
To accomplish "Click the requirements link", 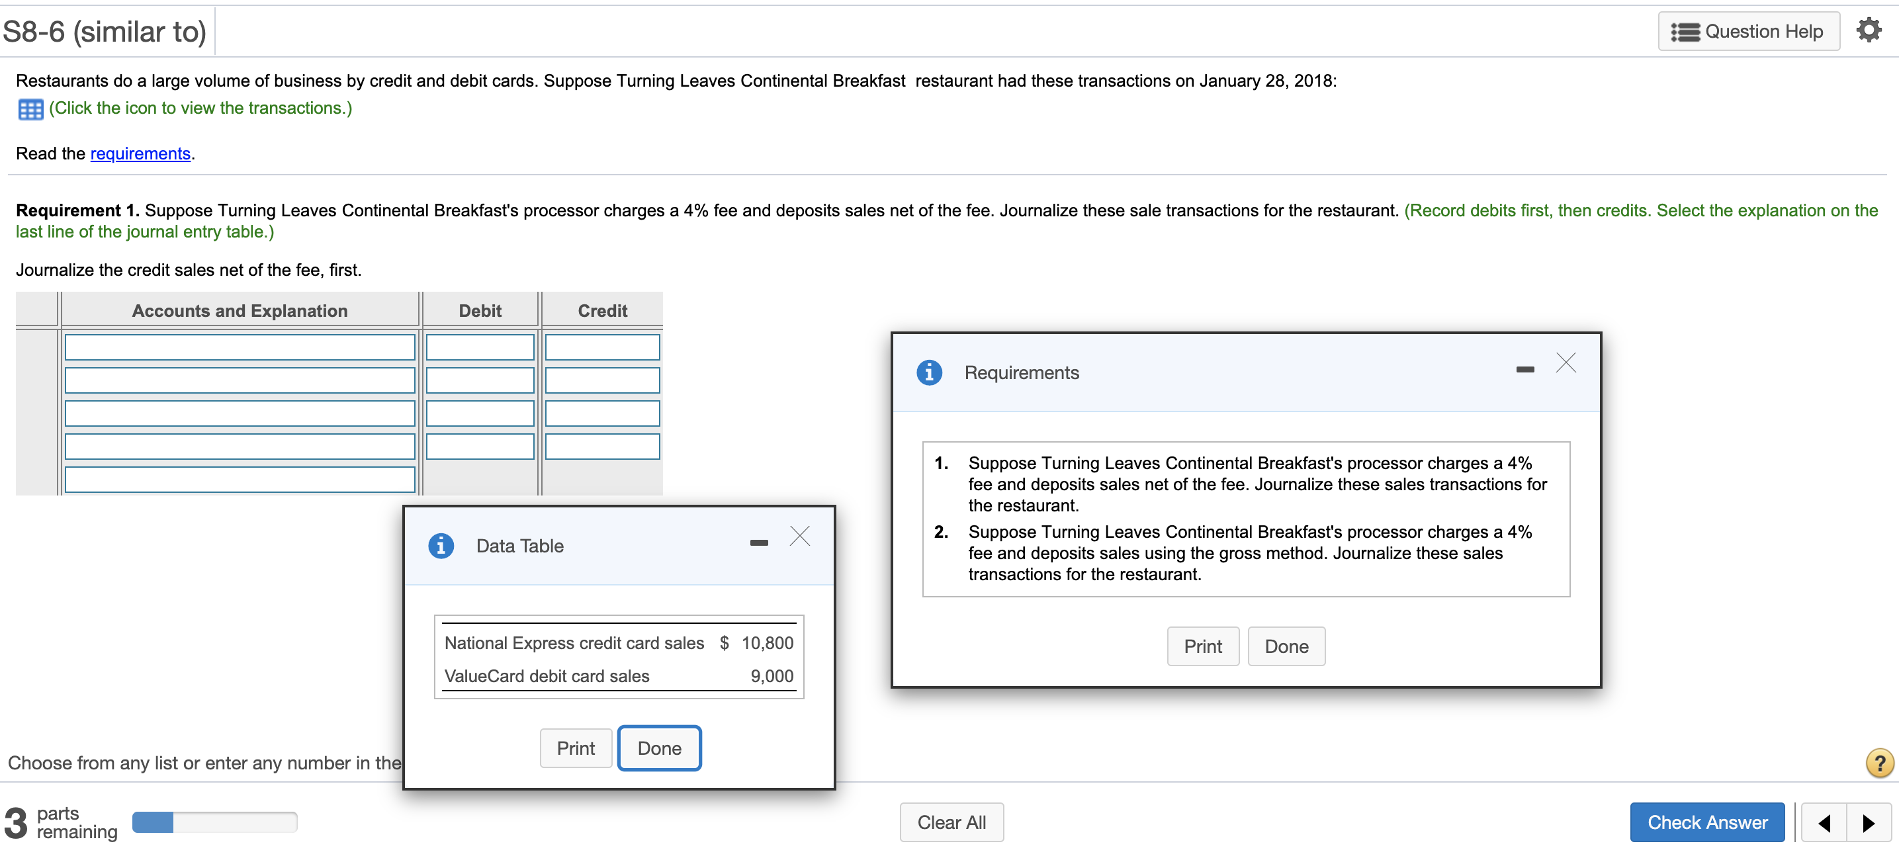I will [x=141, y=153].
